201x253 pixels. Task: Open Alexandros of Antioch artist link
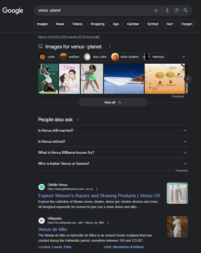click(128, 247)
